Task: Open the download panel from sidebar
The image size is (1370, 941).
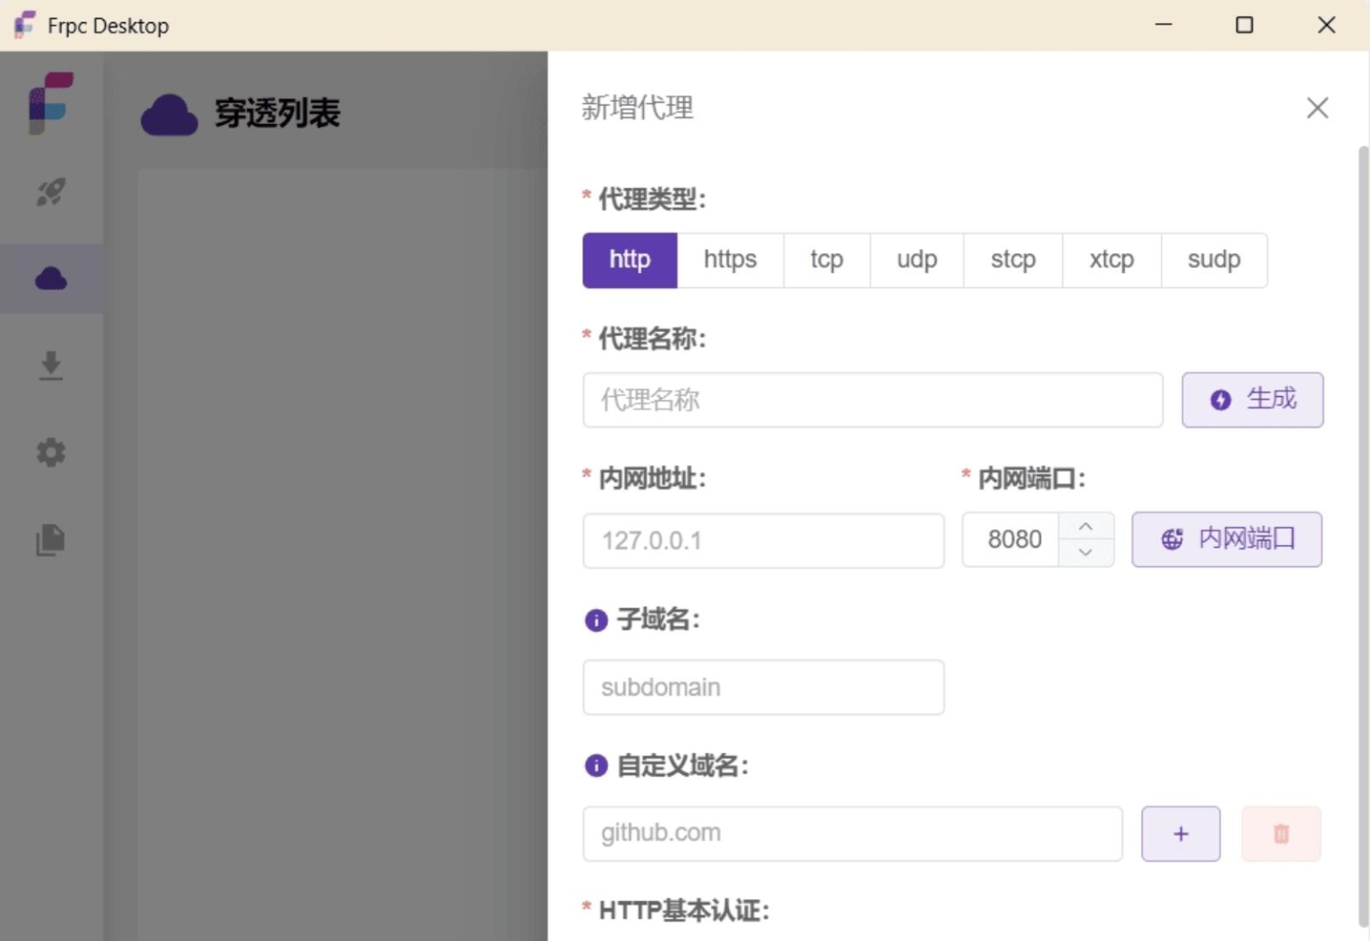Action: coord(51,366)
